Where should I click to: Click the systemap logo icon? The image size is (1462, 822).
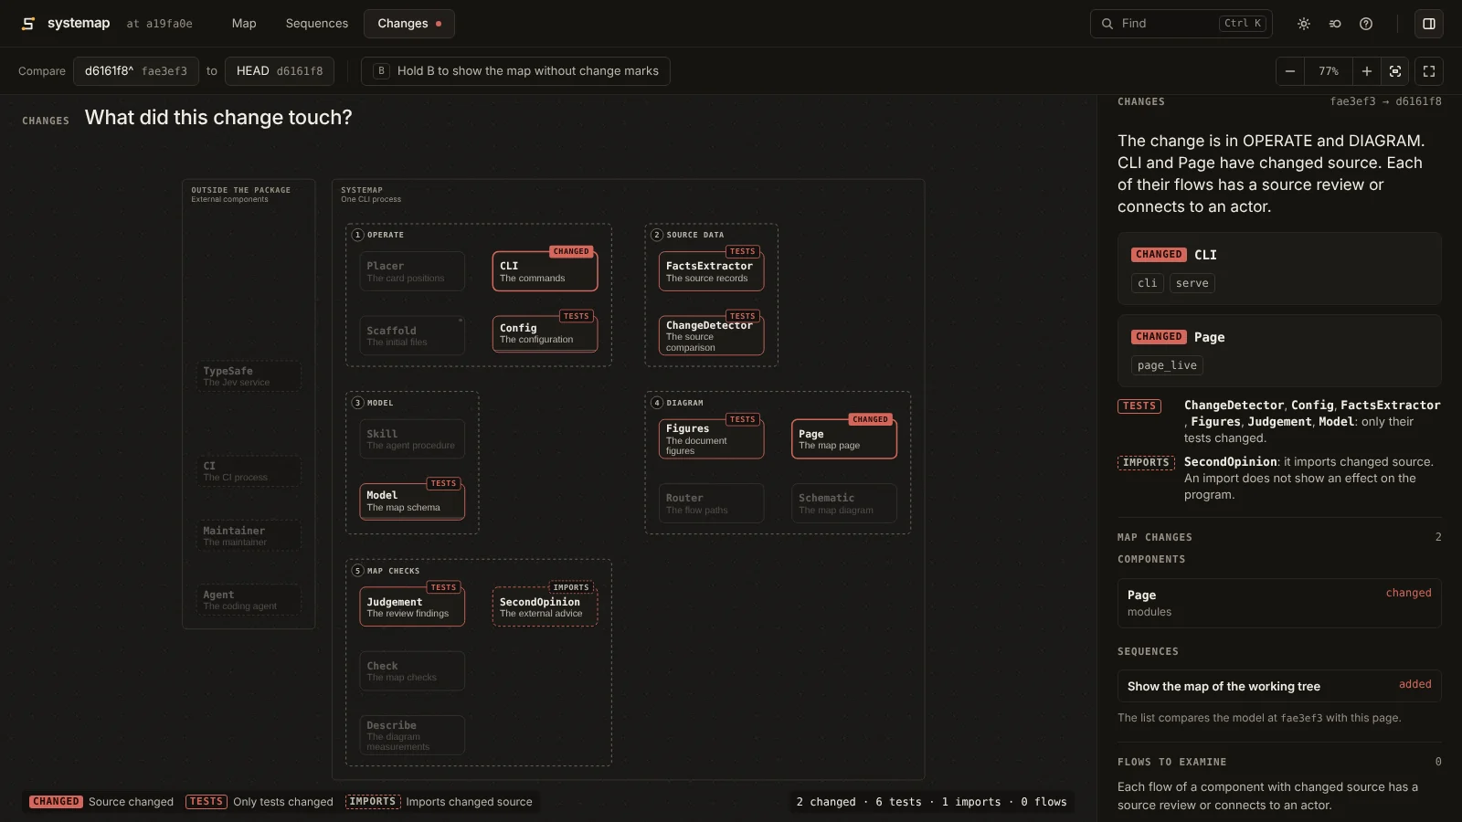[x=28, y=24]
